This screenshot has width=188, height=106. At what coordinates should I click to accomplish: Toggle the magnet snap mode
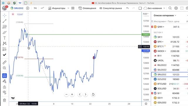click(x=5, y=76)
